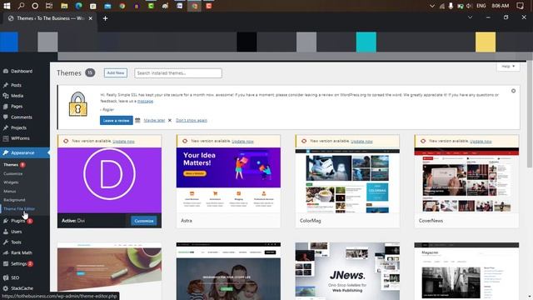Expand the Help dropdown tab
This screenshot has height=300, width=533.
pyautogui.click(x=508, y=67)
